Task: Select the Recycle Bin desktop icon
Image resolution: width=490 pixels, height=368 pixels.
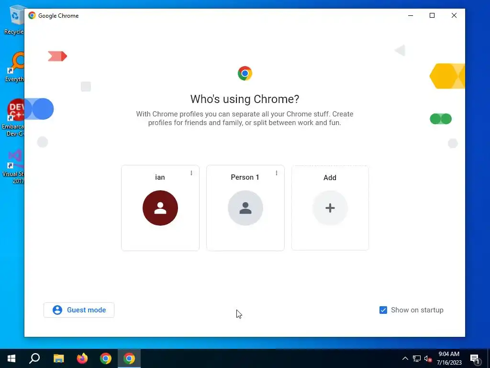Action: pyautogui.click(x=14, y=19)
